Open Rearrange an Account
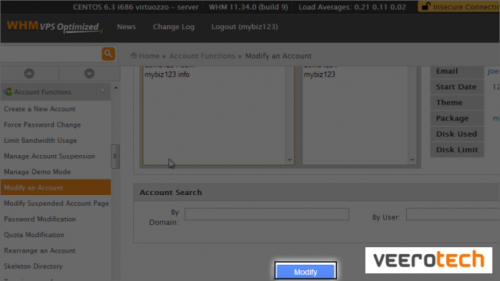500x281 pixels. click(x=40, y=251)
